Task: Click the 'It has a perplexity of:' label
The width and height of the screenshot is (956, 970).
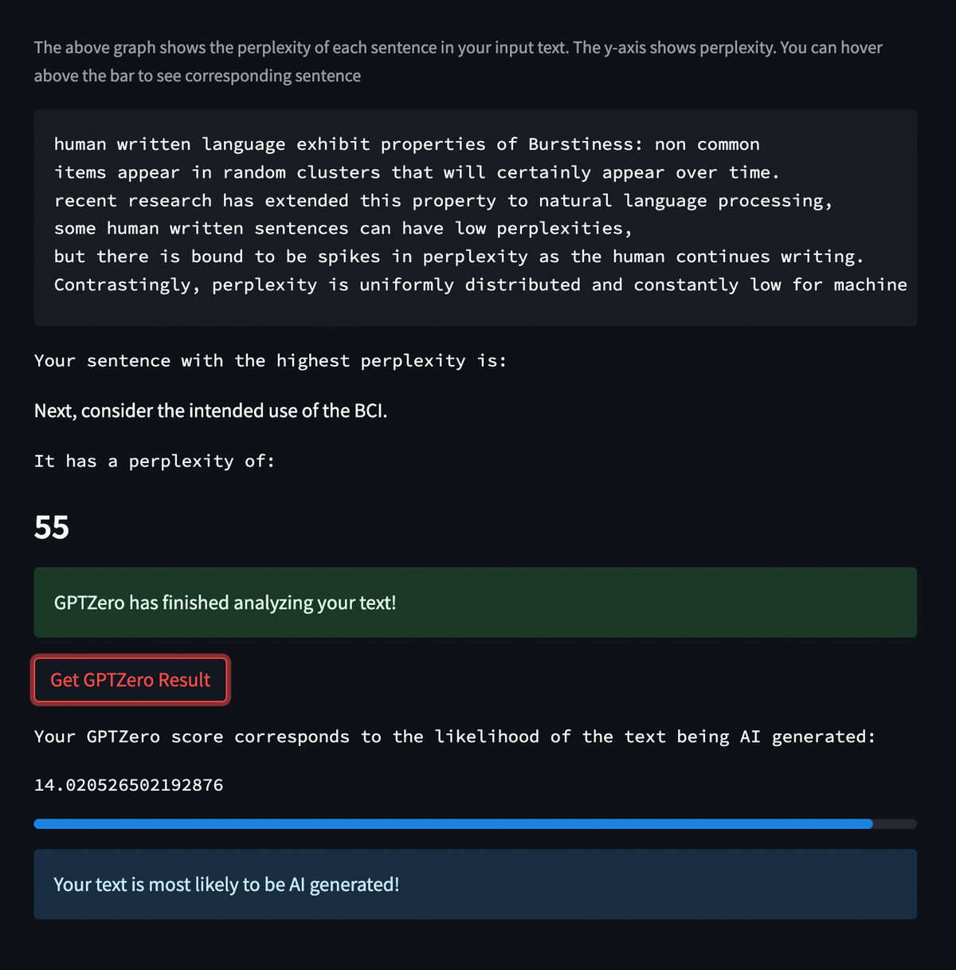Action: point(155,461)
